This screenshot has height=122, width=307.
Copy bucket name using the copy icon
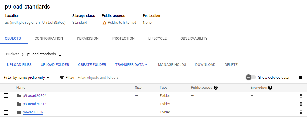60,54
